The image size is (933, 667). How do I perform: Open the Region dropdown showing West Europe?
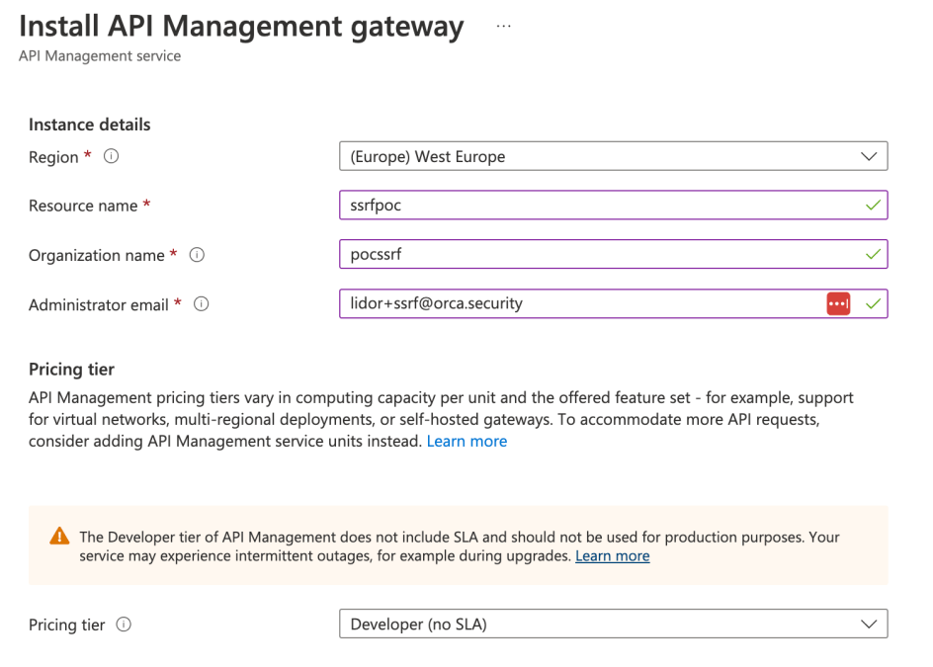614,156
